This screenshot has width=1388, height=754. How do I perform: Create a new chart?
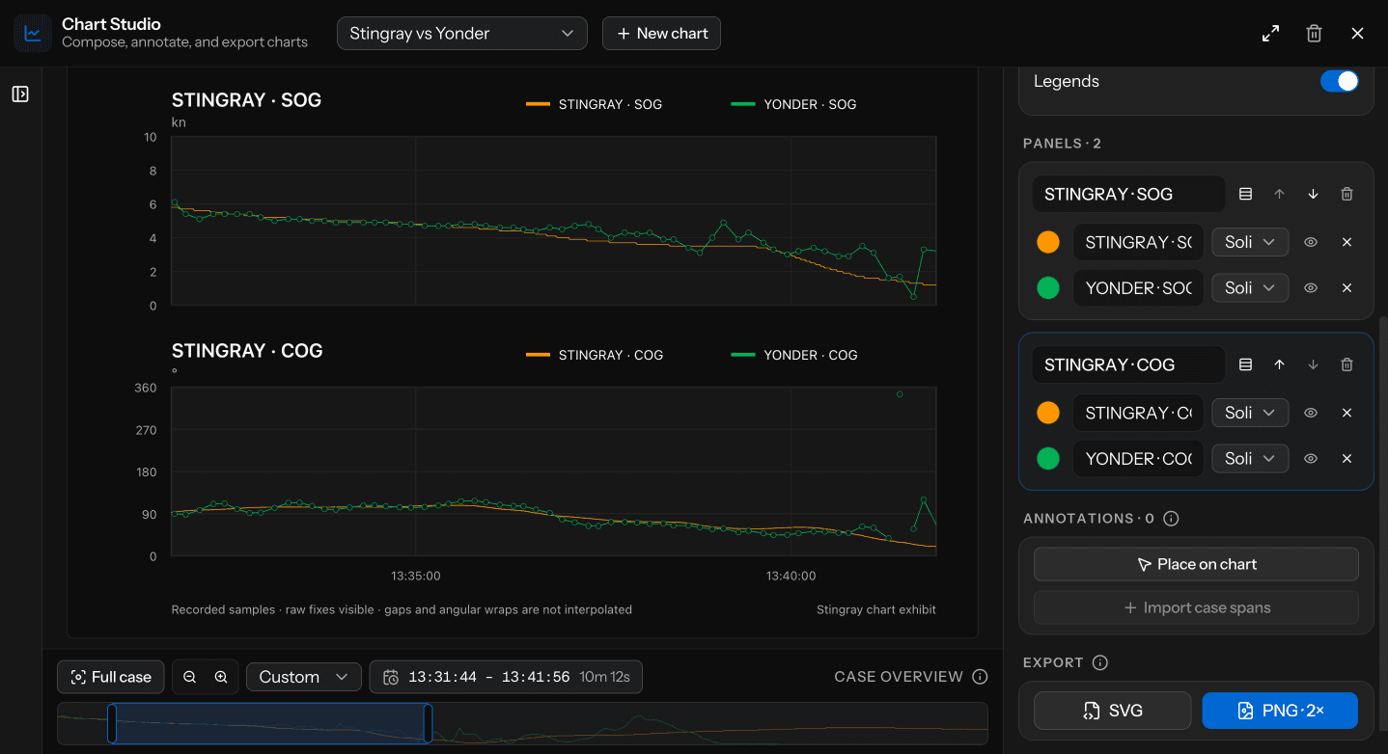pos(661,34)
